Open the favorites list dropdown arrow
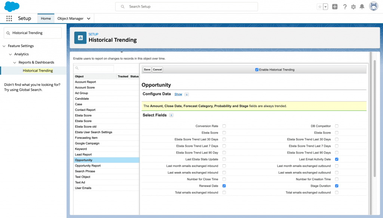Image resolution: width=383 pixels, height=218 pixels. [325, 7]
